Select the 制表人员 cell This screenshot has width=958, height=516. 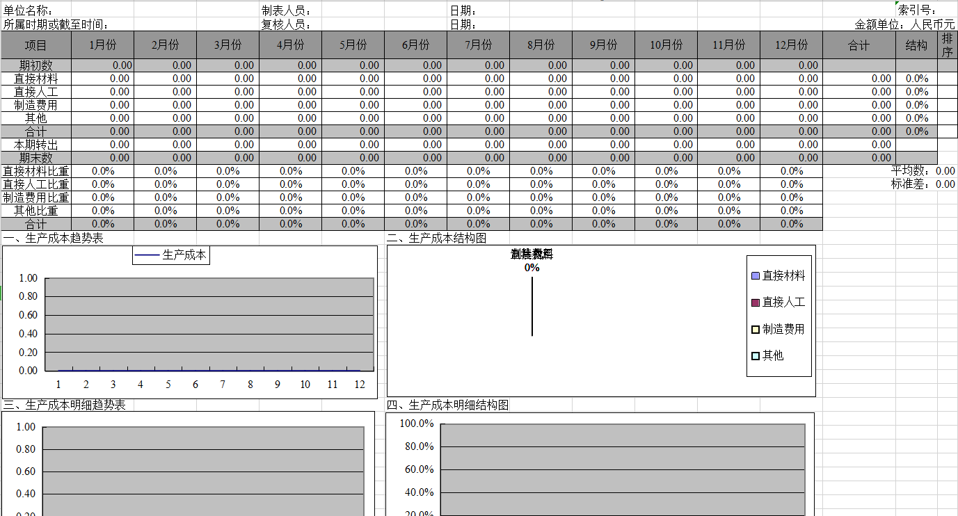click(287, 10)
